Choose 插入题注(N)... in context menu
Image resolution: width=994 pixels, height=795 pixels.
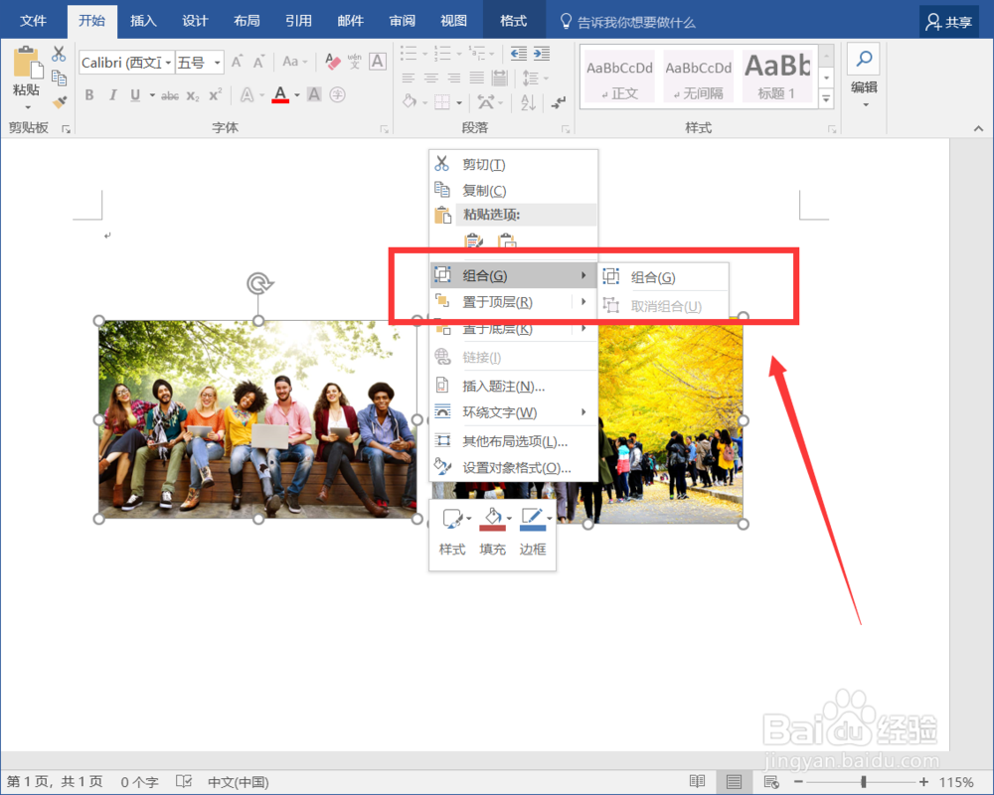(x=514, y=387)
